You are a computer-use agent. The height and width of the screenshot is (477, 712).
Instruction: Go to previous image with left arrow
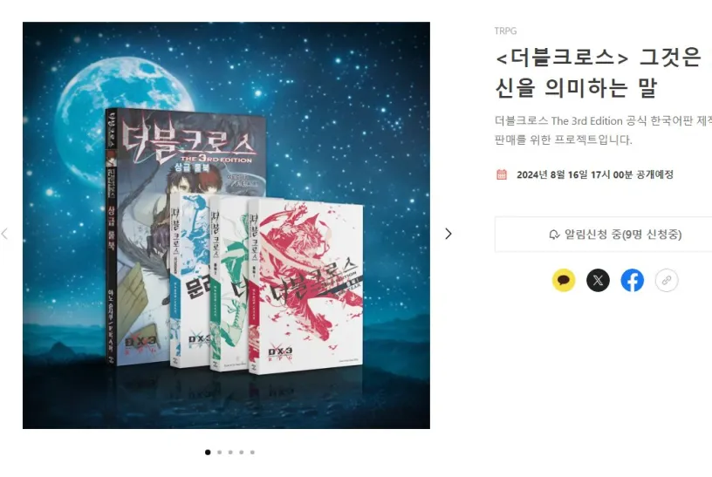coord(4,234)
